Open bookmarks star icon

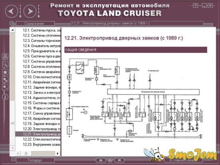pos(5,72)
